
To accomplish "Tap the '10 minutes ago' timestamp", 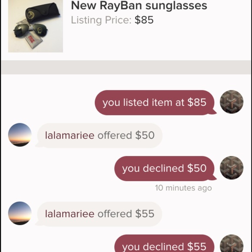I will click(183, 188).
